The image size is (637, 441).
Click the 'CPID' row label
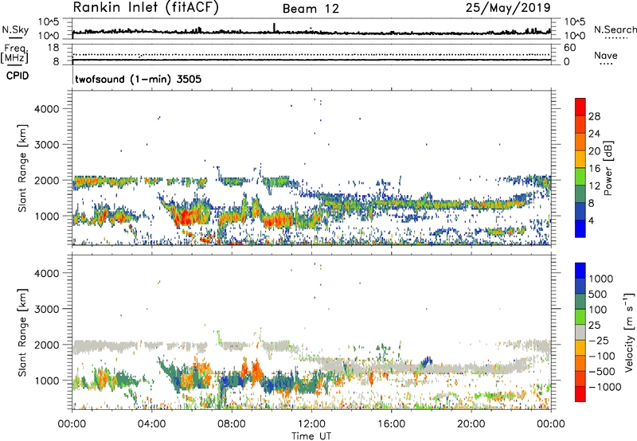pos(18,76)
